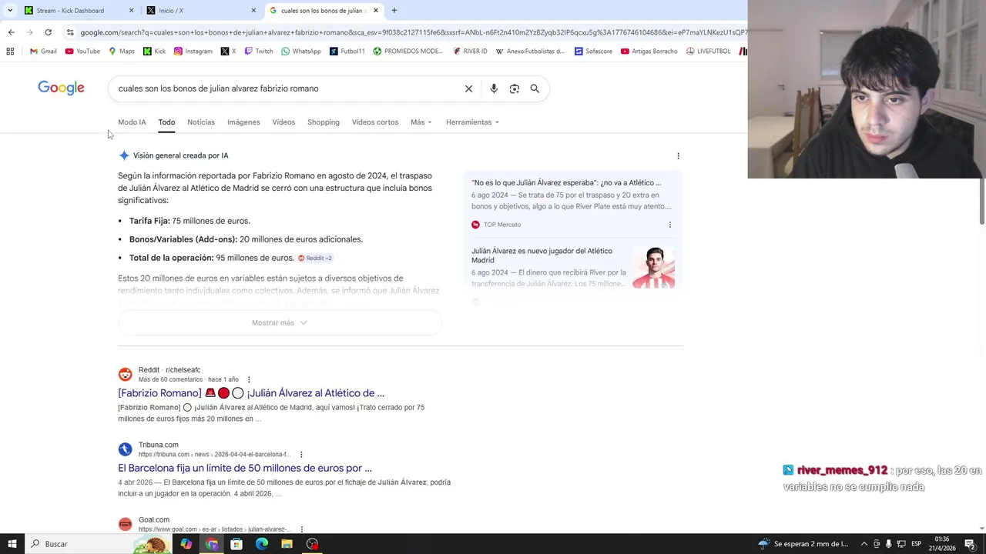This screenshot has width=986, height=554.
Task: Open Reddit result three-dot menu
Action: pyautogui.click(x=249, y=379)
